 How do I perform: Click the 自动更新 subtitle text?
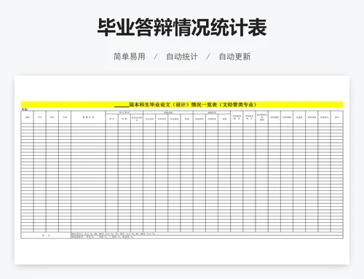tap(234, 57)
